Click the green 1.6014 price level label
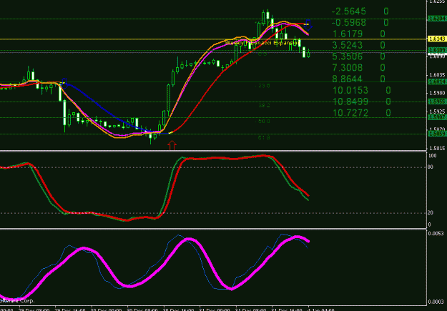 click(437, 82)
